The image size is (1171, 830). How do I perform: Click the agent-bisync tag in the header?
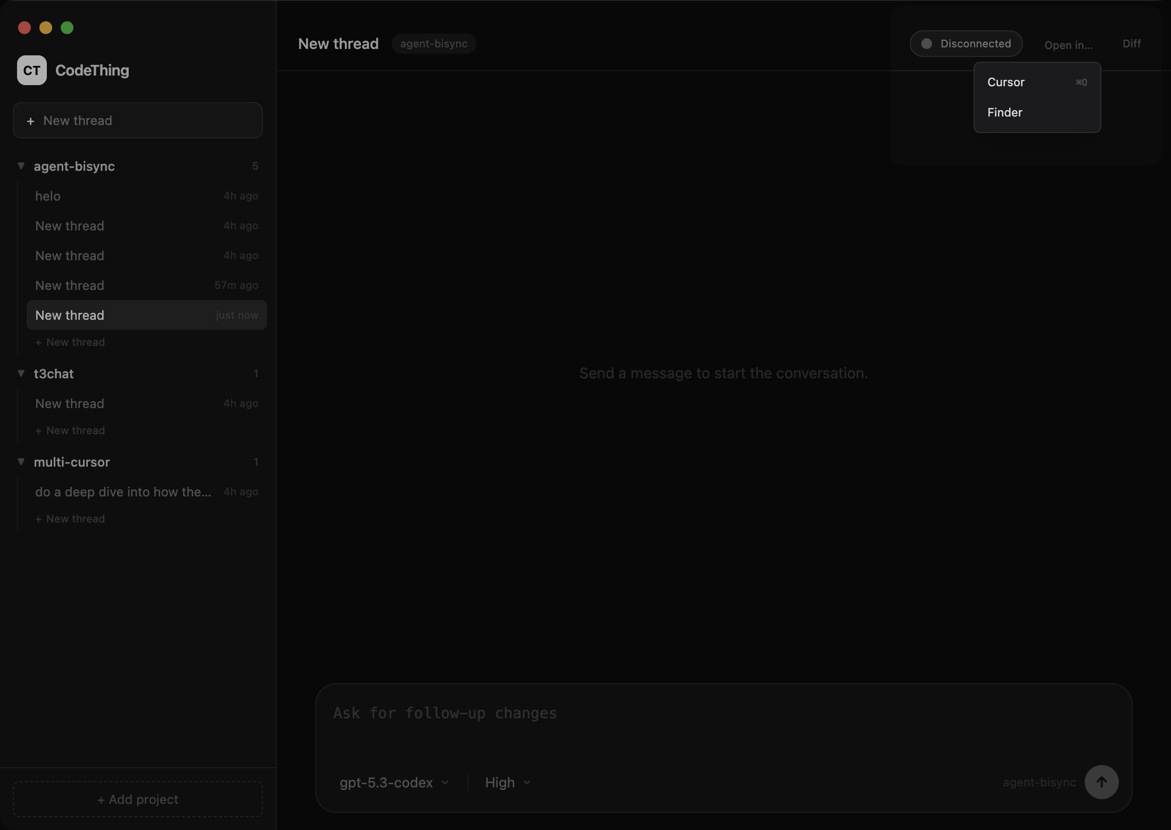pyautogui.click(x=434, y=44)
